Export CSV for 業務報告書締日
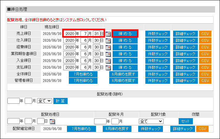The height and width of the screenshot is (139, 220). 205,54
